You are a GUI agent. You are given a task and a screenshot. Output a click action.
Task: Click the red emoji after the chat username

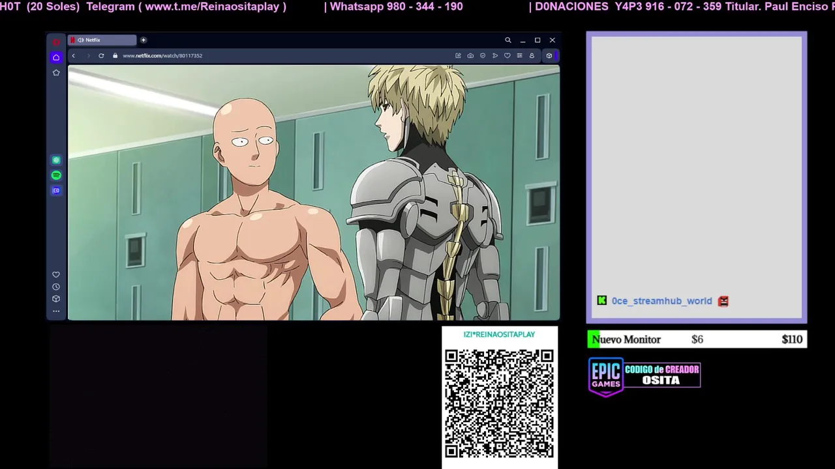pos(723,301)
